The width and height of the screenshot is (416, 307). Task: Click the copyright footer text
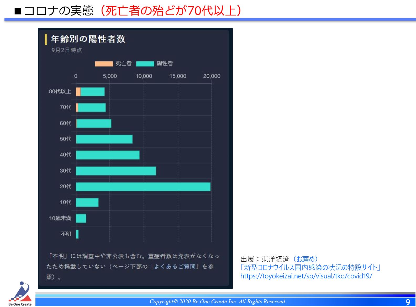(x=218, y=302)
